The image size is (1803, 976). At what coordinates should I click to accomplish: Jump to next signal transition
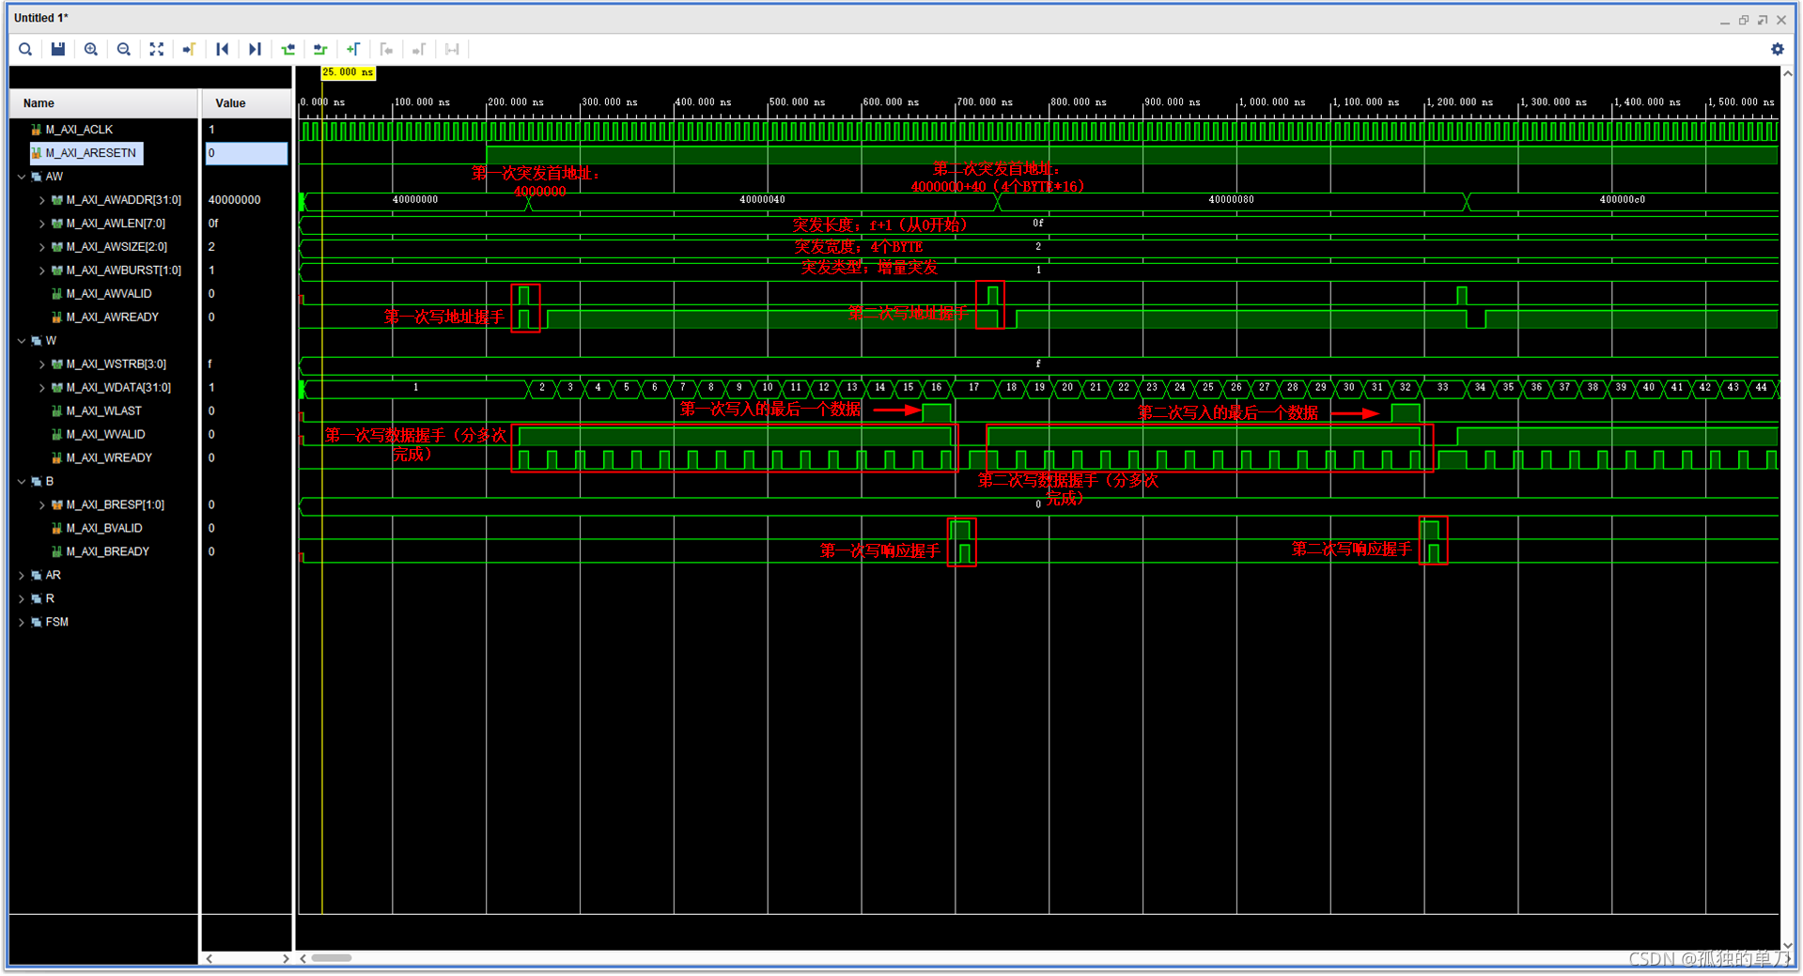pos(320,49)
